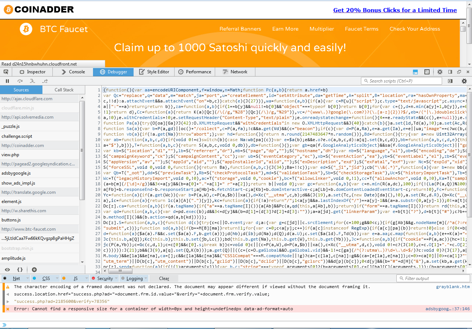Toggle the split console icon

click(x=415, y=72)
